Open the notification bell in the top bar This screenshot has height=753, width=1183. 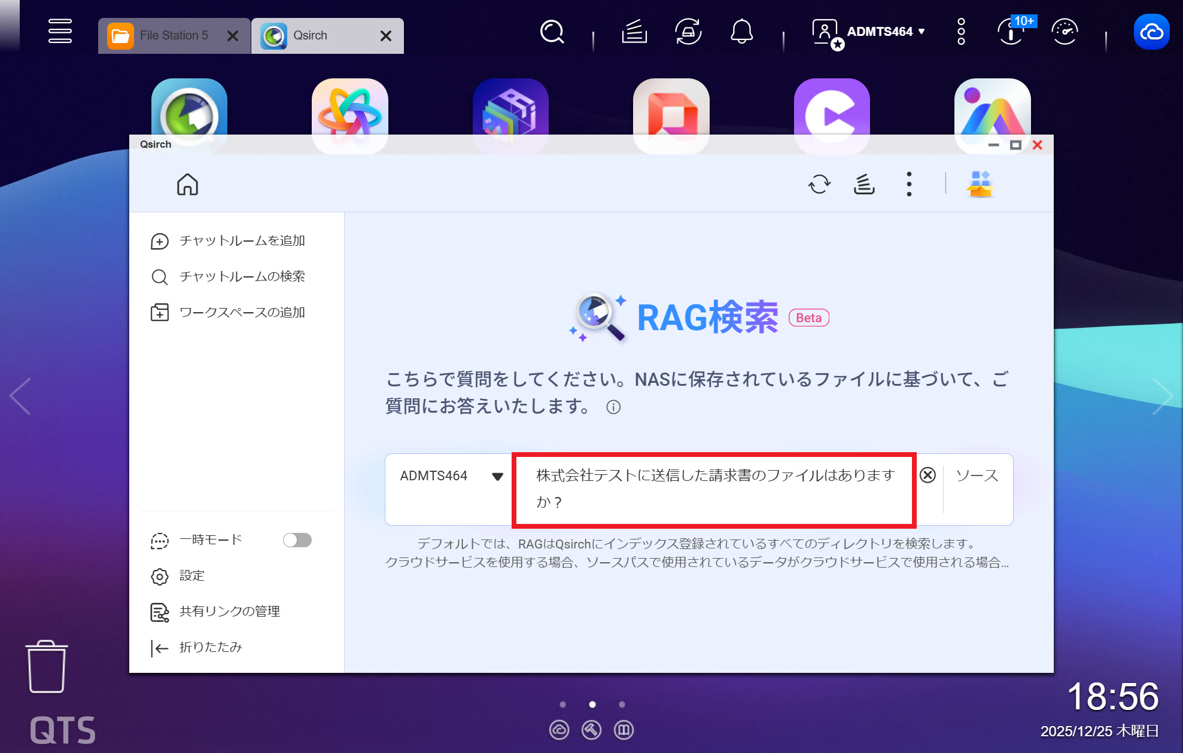pyautogui.click(x=741, y=32)
